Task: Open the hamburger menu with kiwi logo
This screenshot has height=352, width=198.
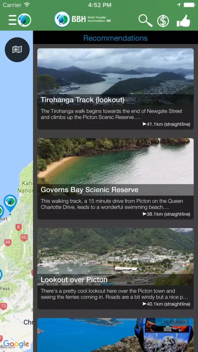Action: pos(20,20)
